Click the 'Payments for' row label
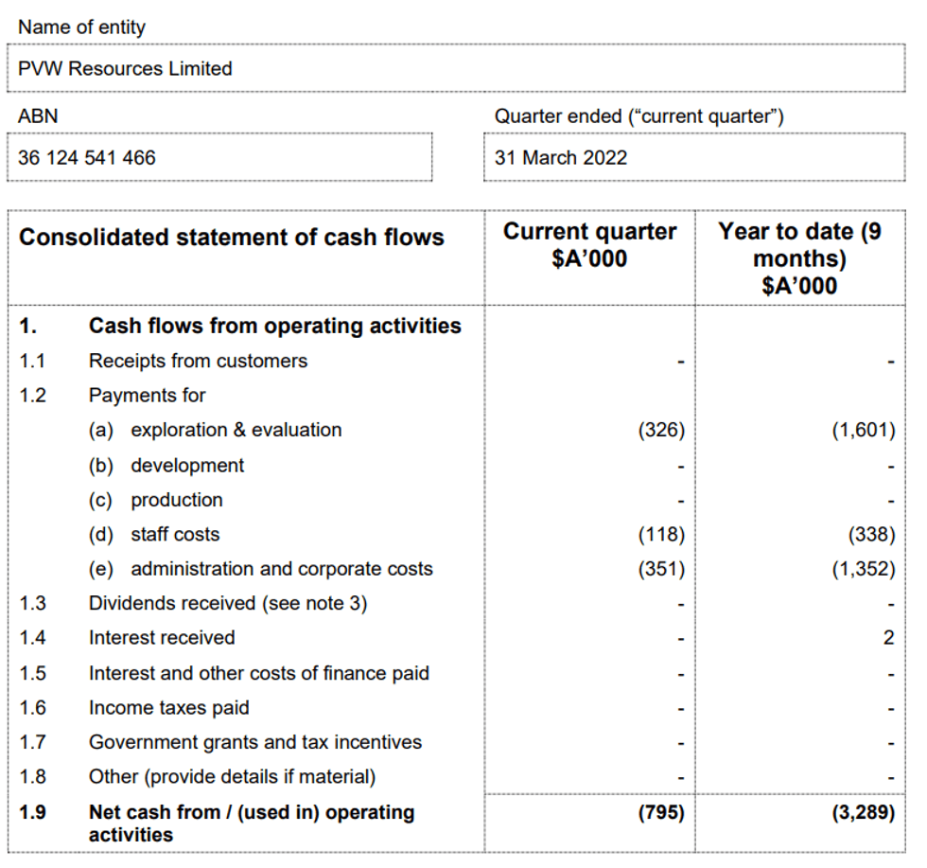The image size is (927, 868). [x=148, y=396]
